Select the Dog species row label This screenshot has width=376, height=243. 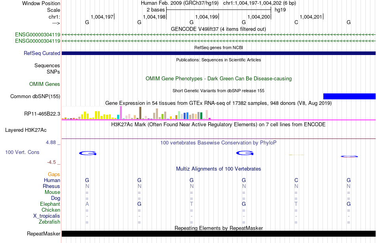point(56,198)
